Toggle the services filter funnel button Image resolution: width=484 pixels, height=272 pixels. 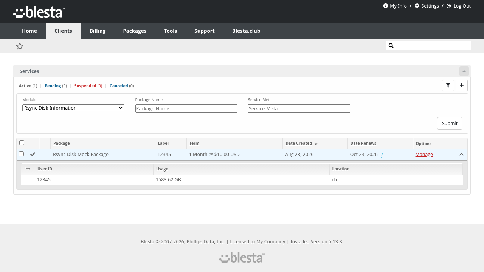click(x=448, y=86)
